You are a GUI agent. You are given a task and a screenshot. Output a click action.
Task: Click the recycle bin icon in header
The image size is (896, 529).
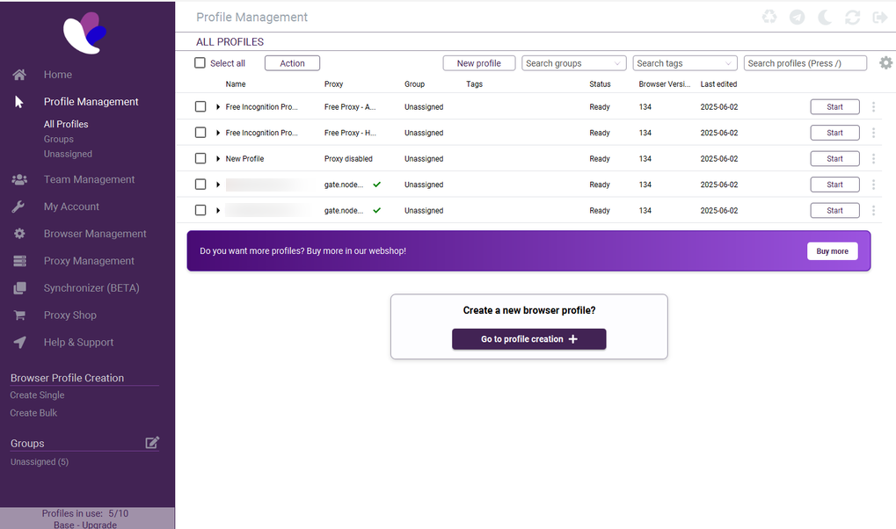(x=769, y=18)
